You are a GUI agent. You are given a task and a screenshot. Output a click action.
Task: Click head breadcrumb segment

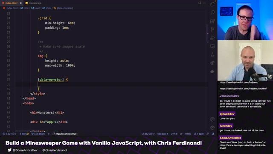[35, 8]
